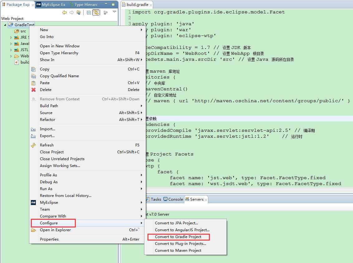Collapse the GradleTest project tree node

(5, 25)
